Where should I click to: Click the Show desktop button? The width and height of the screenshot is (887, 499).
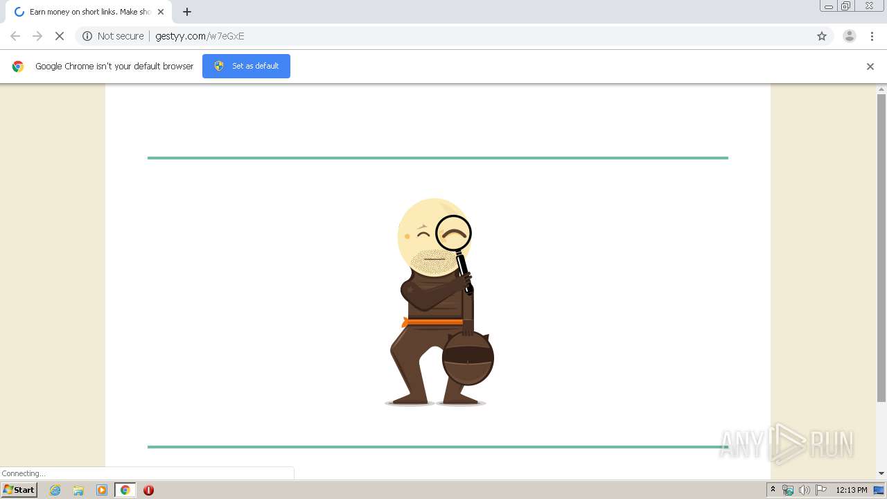879,490
